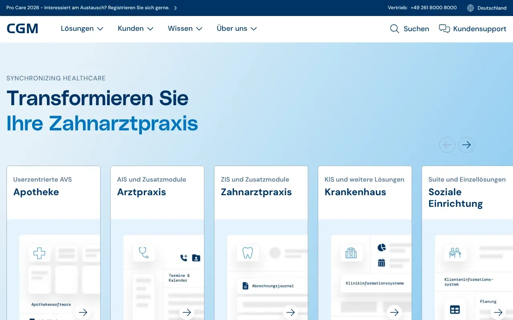513x320 pixels.
Task: Select the Krankenhaus card heading
Action: [355, 192]
